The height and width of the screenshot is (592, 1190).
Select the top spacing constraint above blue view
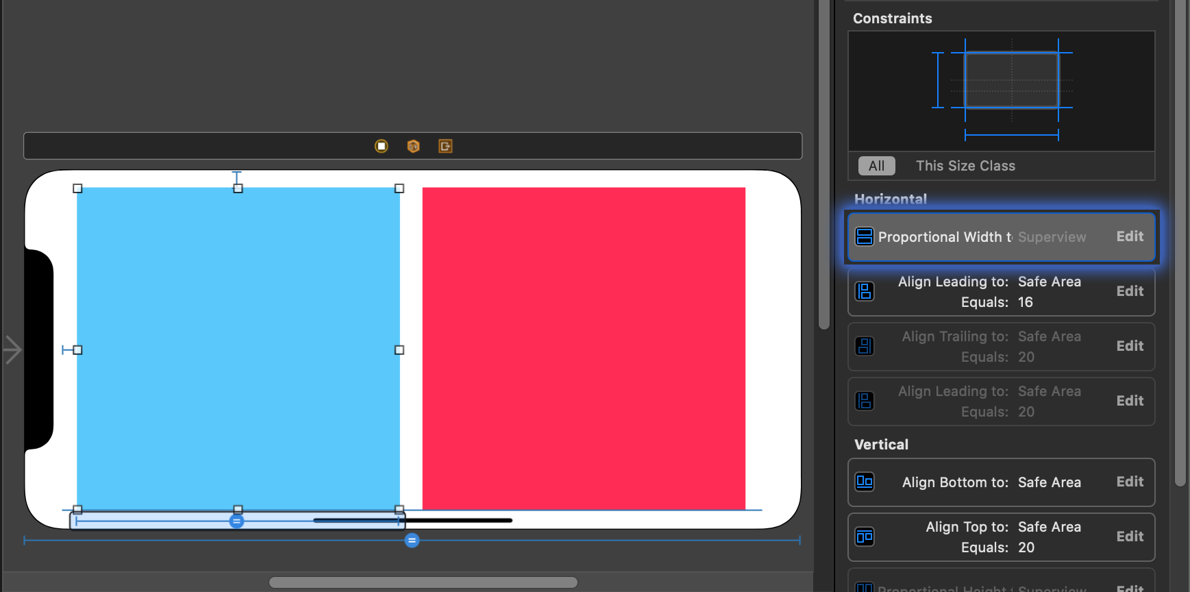237,177
